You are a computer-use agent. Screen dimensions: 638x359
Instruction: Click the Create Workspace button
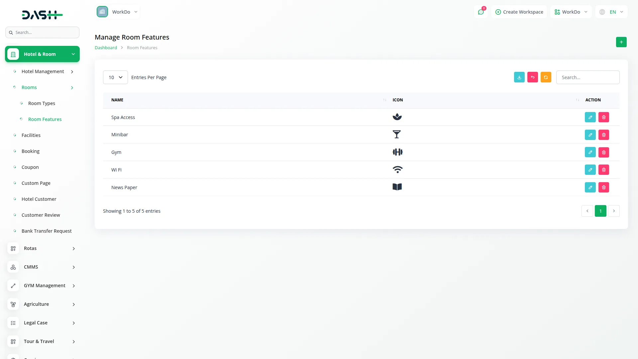(519, 12)
